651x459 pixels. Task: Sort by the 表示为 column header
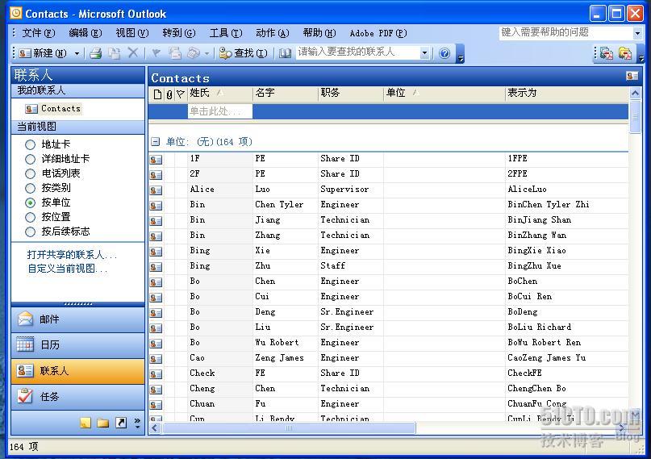(568, 93)
